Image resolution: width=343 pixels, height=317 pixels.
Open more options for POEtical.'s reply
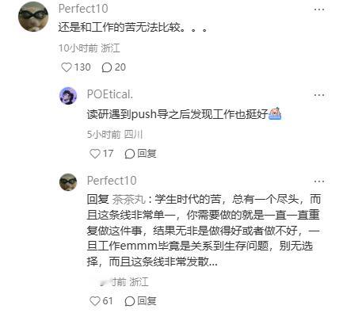click(319, 95)
